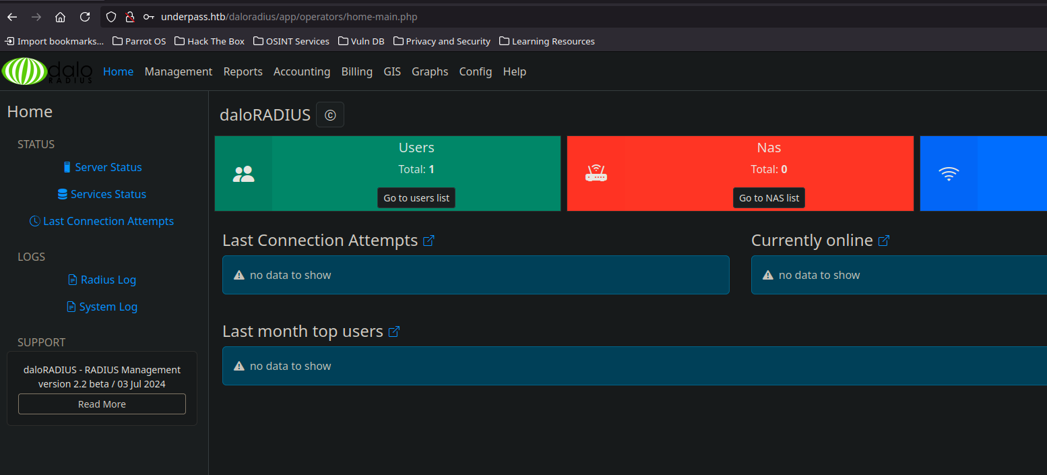Viewport: 1047px width, 475px height.
Task: Open external link icon next to Last month top users
Action: (x=394, y=331)
